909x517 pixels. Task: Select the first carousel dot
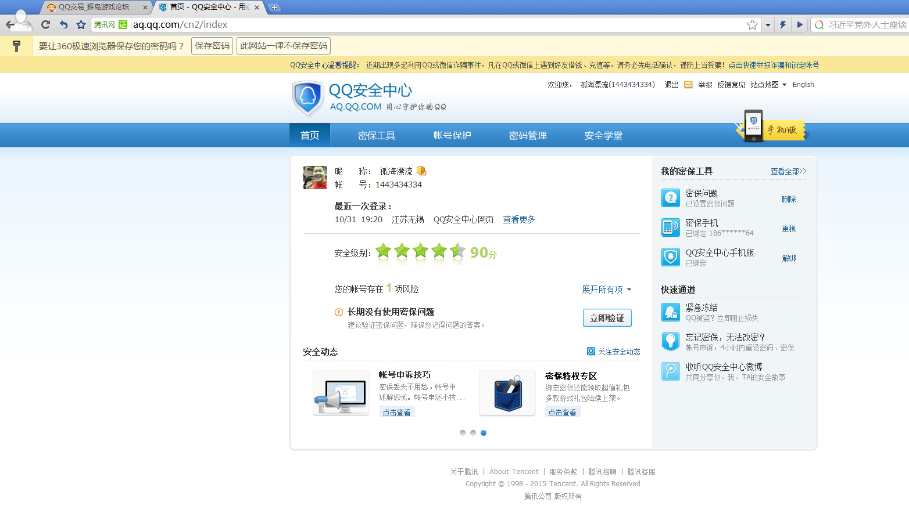tap(463, 433)
